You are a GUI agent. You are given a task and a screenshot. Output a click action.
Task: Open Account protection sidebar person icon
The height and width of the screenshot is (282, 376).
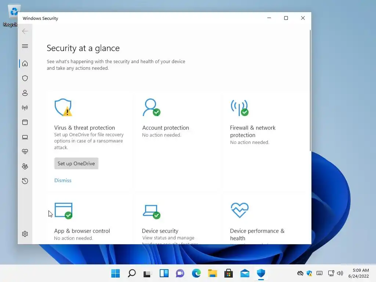(25, 93)
